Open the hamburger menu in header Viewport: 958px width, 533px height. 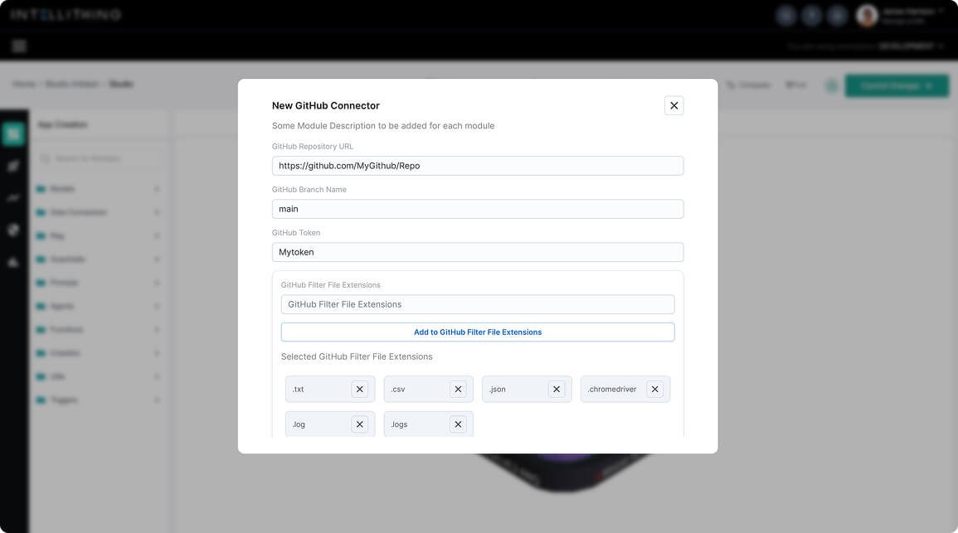pos(20,46)
